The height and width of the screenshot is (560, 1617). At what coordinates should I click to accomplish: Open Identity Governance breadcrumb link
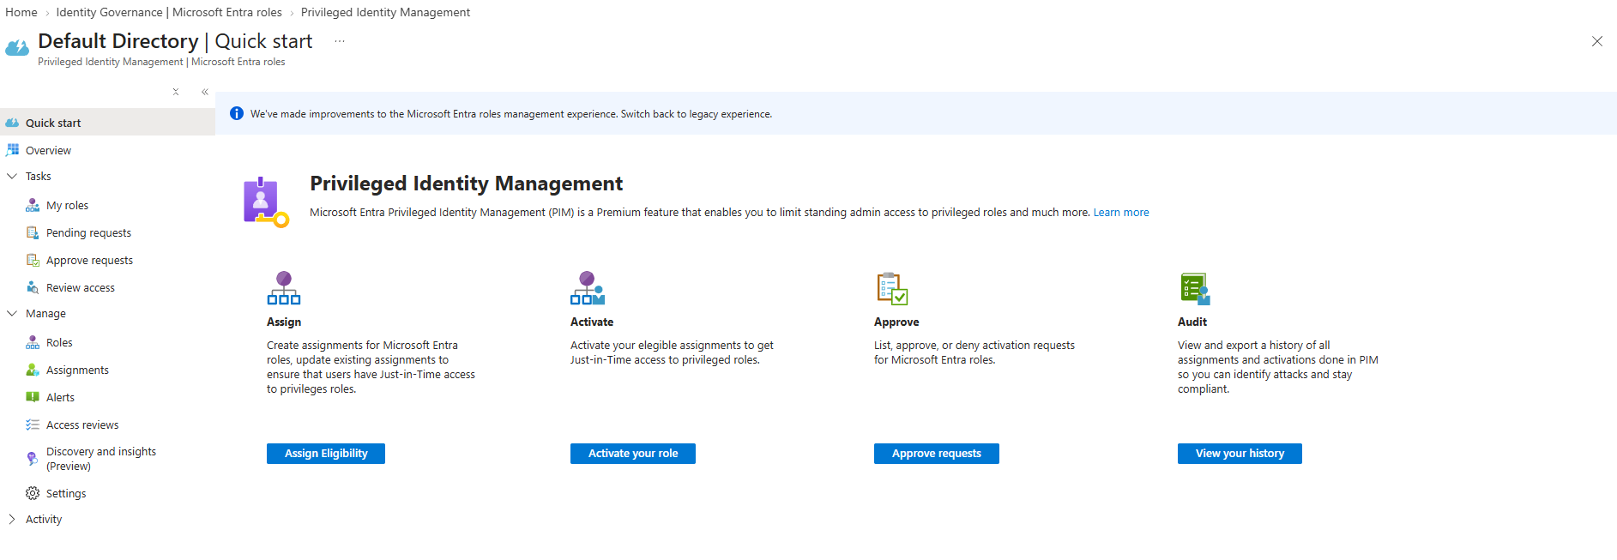[x=169, y=12]
